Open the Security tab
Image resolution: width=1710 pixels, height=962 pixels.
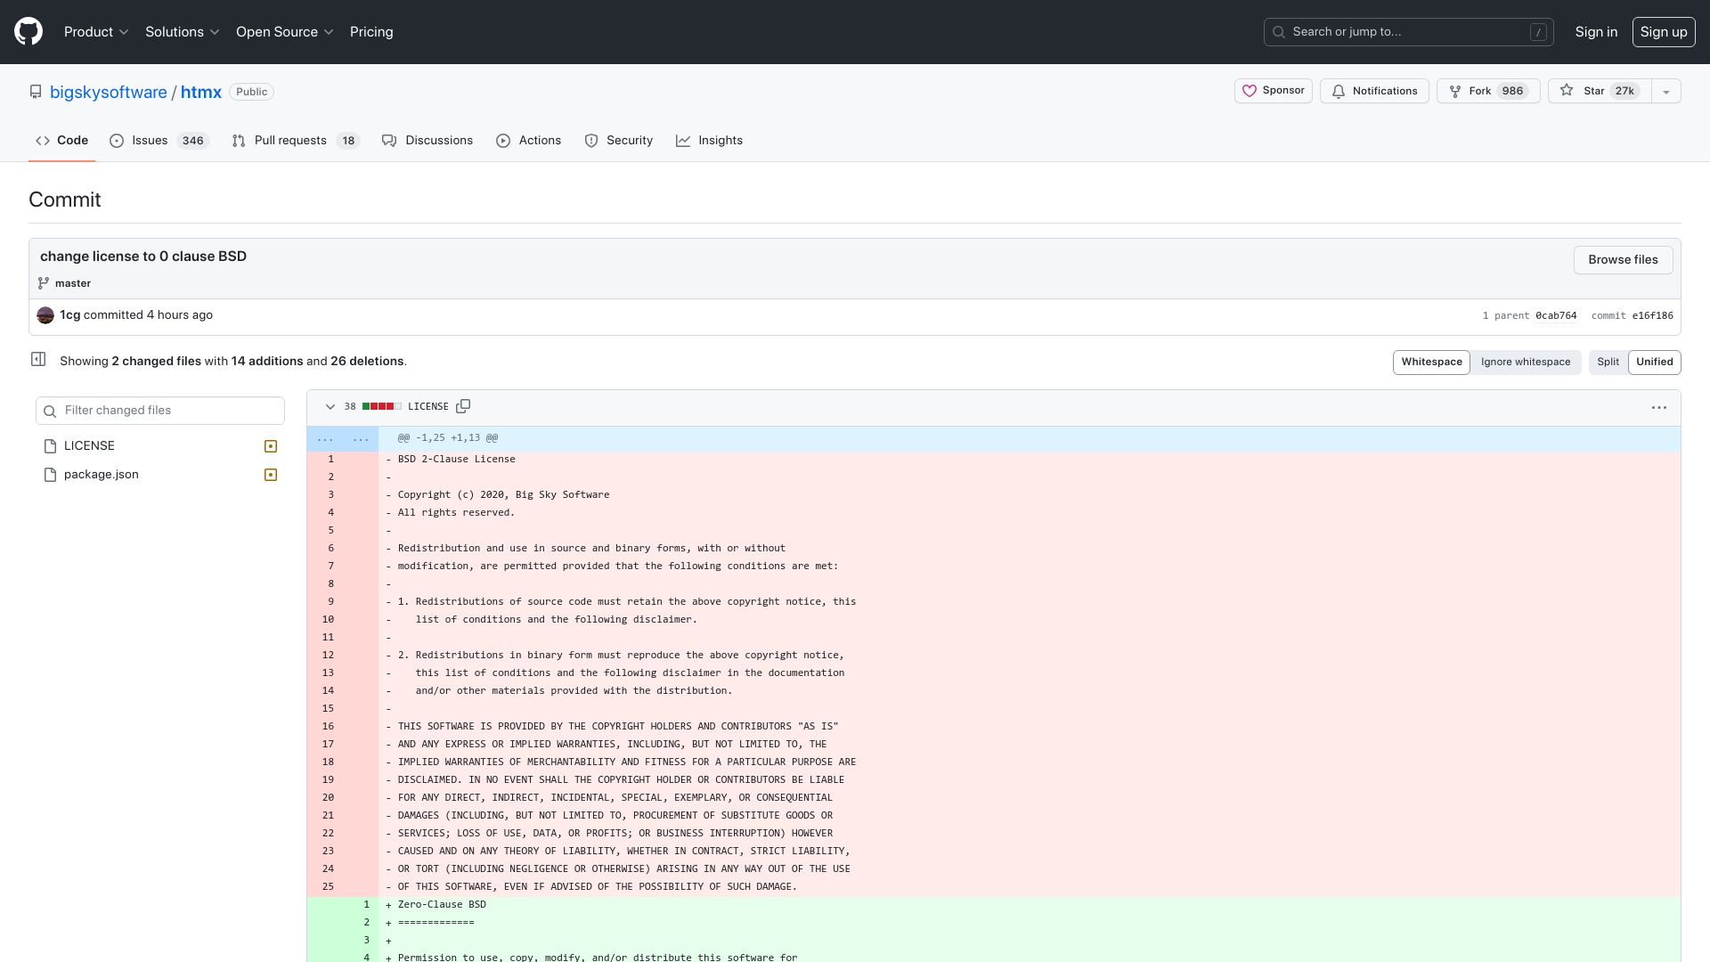click(619, 141)
